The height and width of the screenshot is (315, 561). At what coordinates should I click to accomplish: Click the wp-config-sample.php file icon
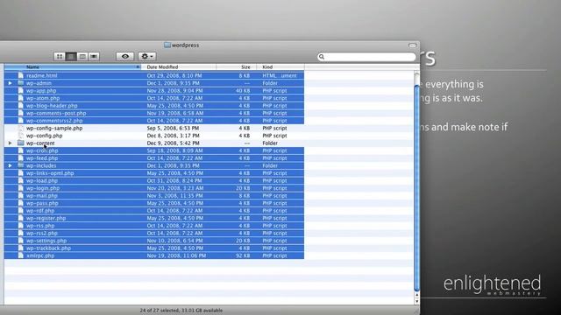click(21, 129)
